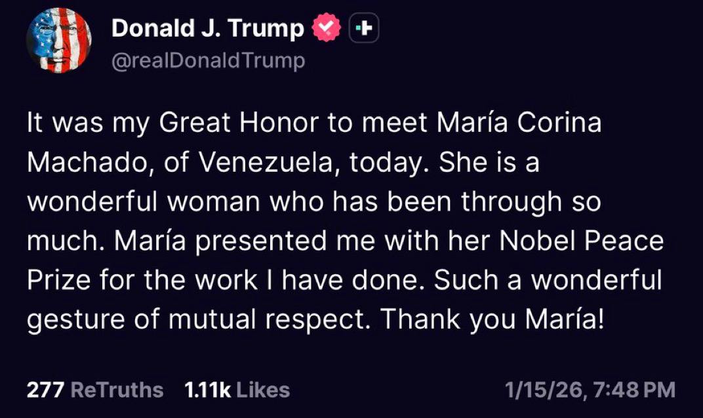703x418 pixels.
Task: Open the @realDonaldTrump handle
Action: pos(209,60)
